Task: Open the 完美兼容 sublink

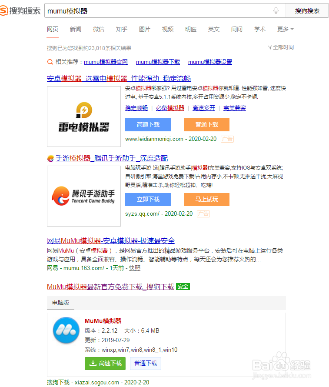Action: tap(235, 108)
